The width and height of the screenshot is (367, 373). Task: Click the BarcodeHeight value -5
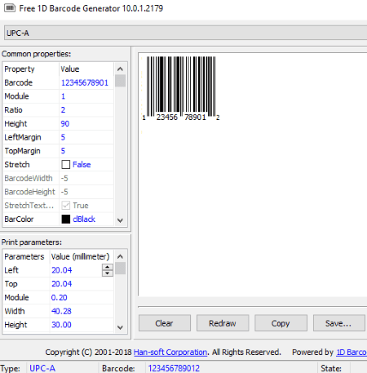(x=64, y=192)
